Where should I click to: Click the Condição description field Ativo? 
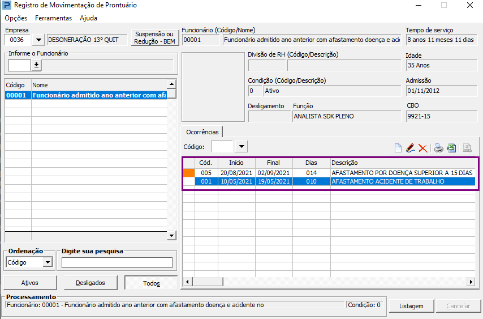tap(333, 91)
